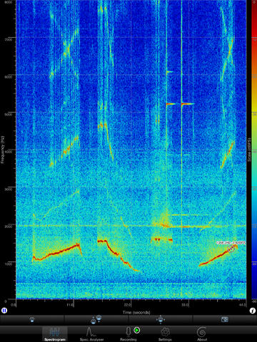Click the cursor frequency readout label

(231, 242)
